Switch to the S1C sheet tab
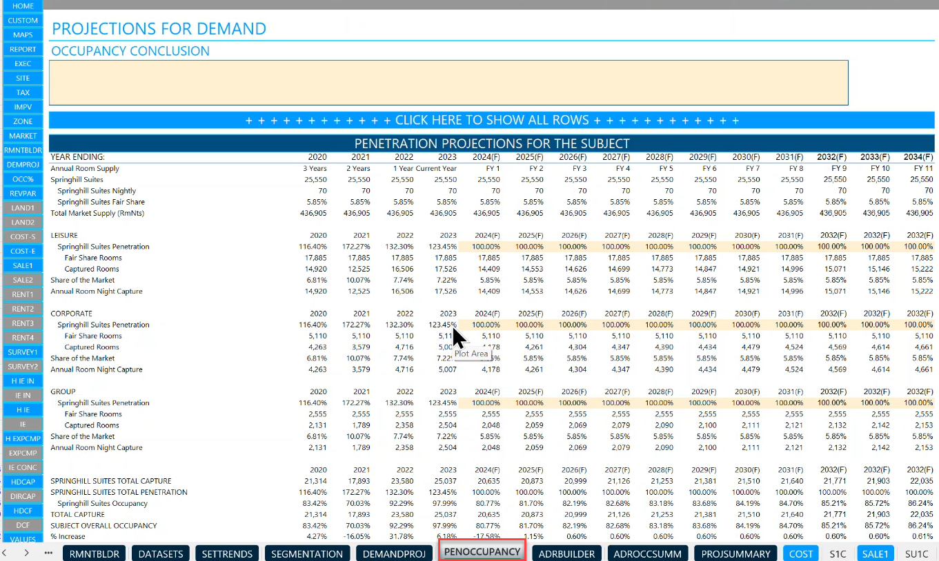This screenshot has height=561, width=939. click(838, 553)
